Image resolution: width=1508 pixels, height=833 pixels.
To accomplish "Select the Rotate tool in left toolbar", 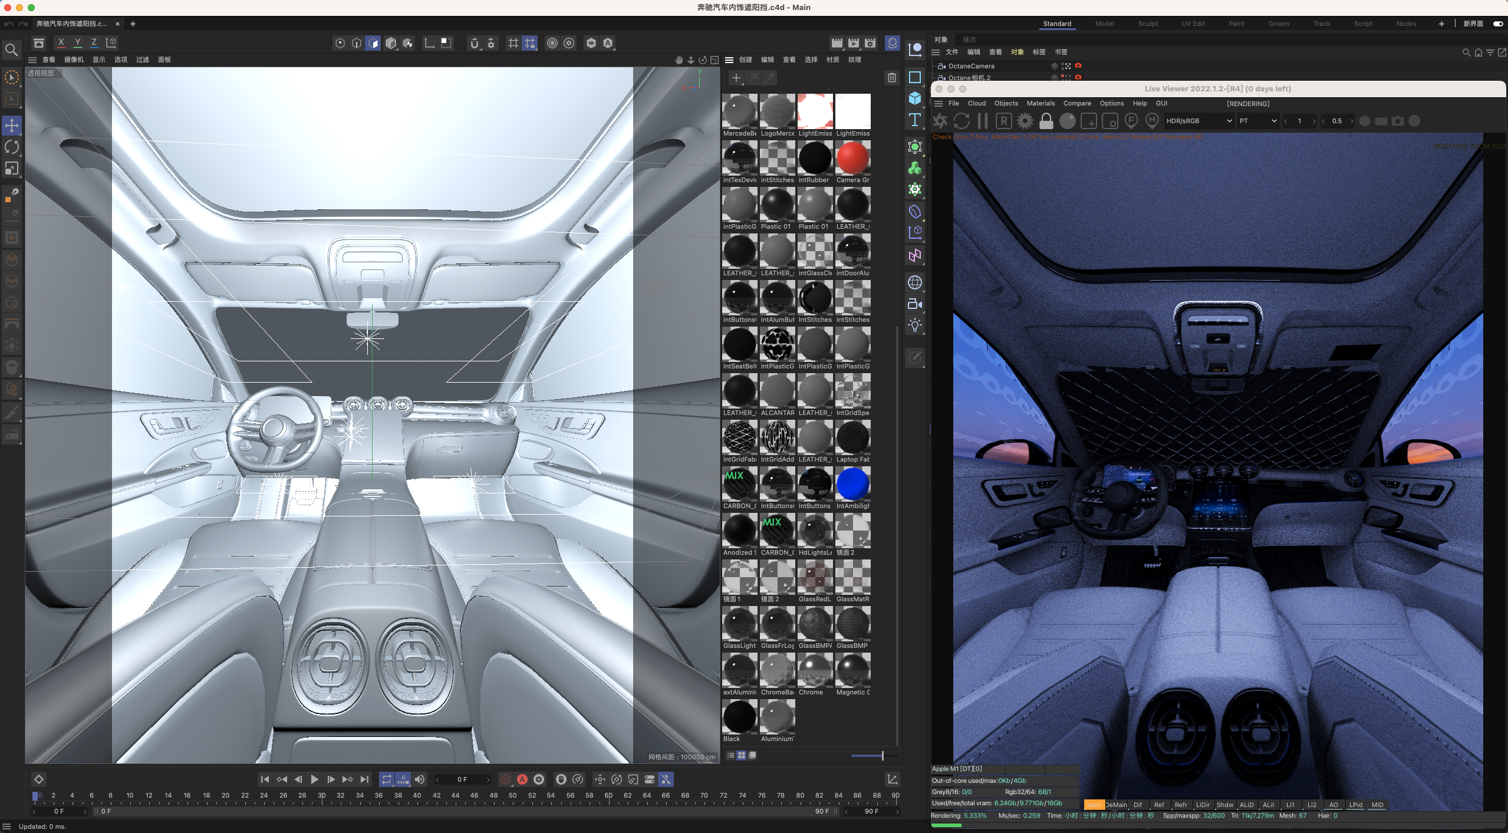I will pyautogui.click(x=12, y=147).
